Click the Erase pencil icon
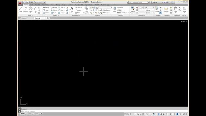This screenshot has width=206, height=116. (x=67, y=8)
